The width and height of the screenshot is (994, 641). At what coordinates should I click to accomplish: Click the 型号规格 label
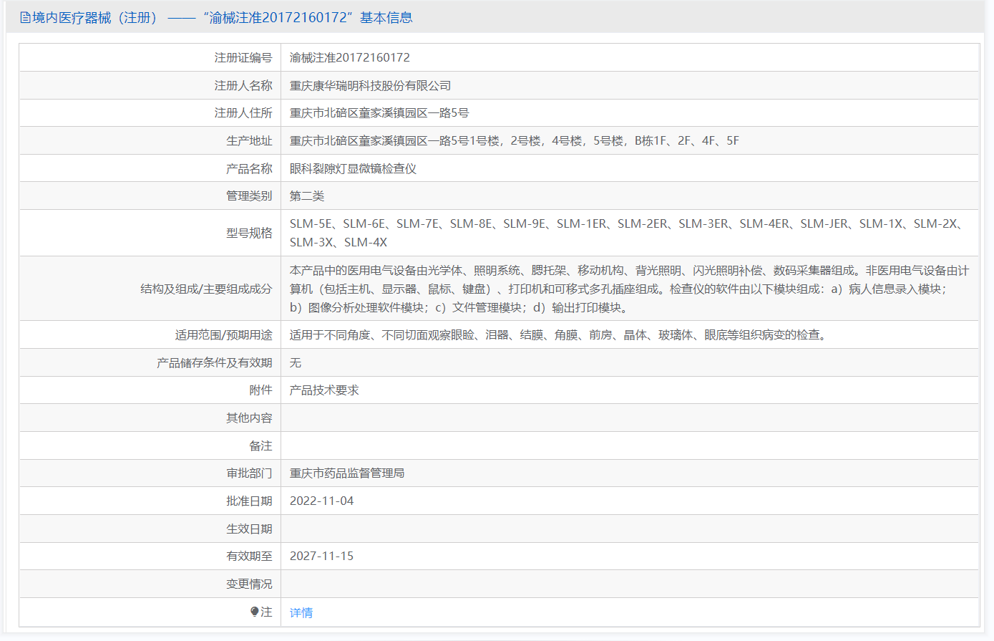[x=249, y=233]
